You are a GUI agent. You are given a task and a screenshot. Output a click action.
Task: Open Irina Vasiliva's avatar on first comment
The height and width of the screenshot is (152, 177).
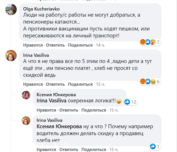pyautogui.click(x=11, y=56)
